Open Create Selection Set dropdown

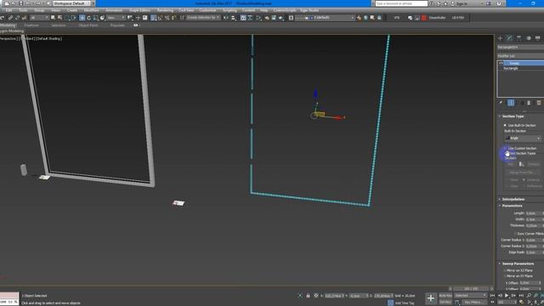pos(203,18)
